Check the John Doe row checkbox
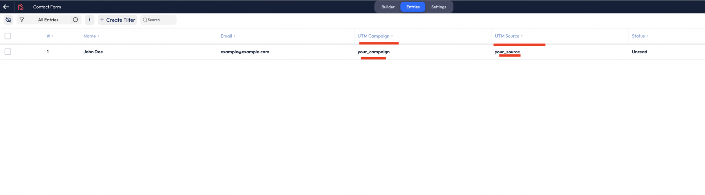The height and width of the screenshot is (195, 705). click(8, 52)
